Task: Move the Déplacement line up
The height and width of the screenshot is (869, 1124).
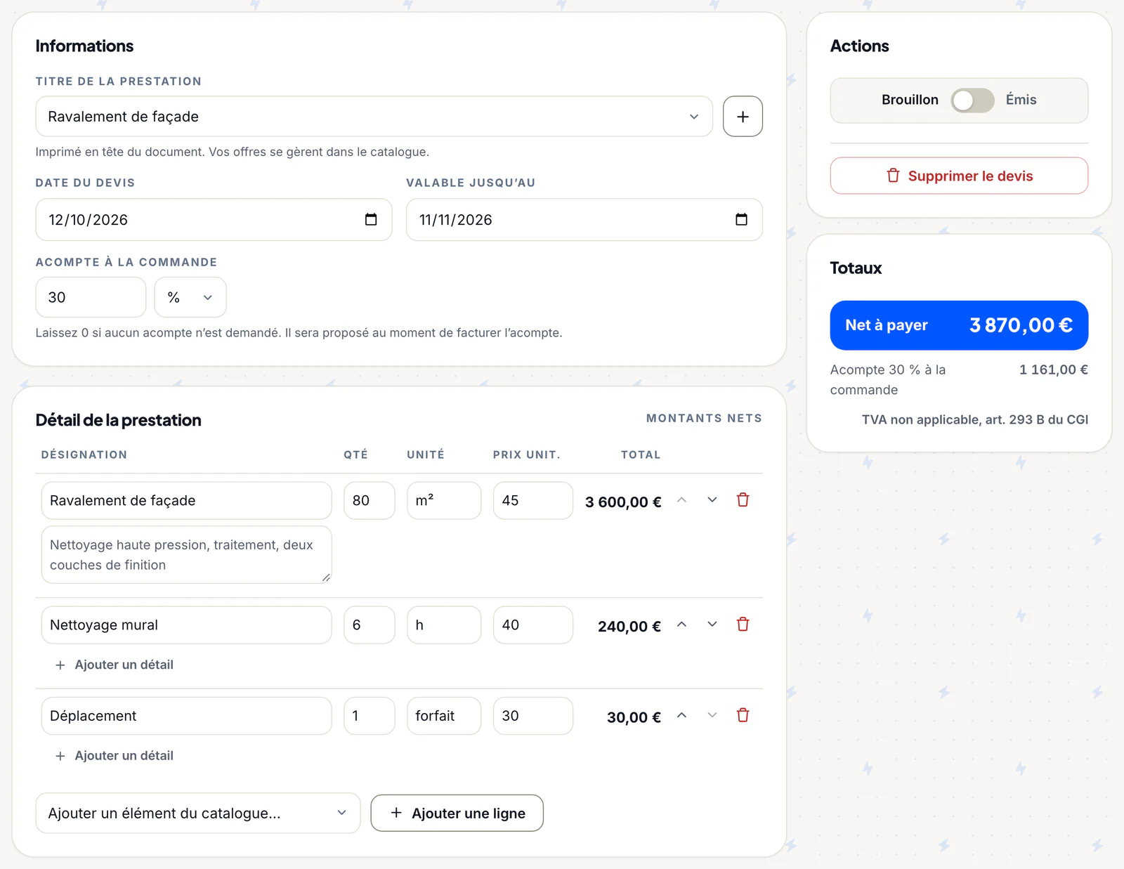Action: [x=681, y=715]
